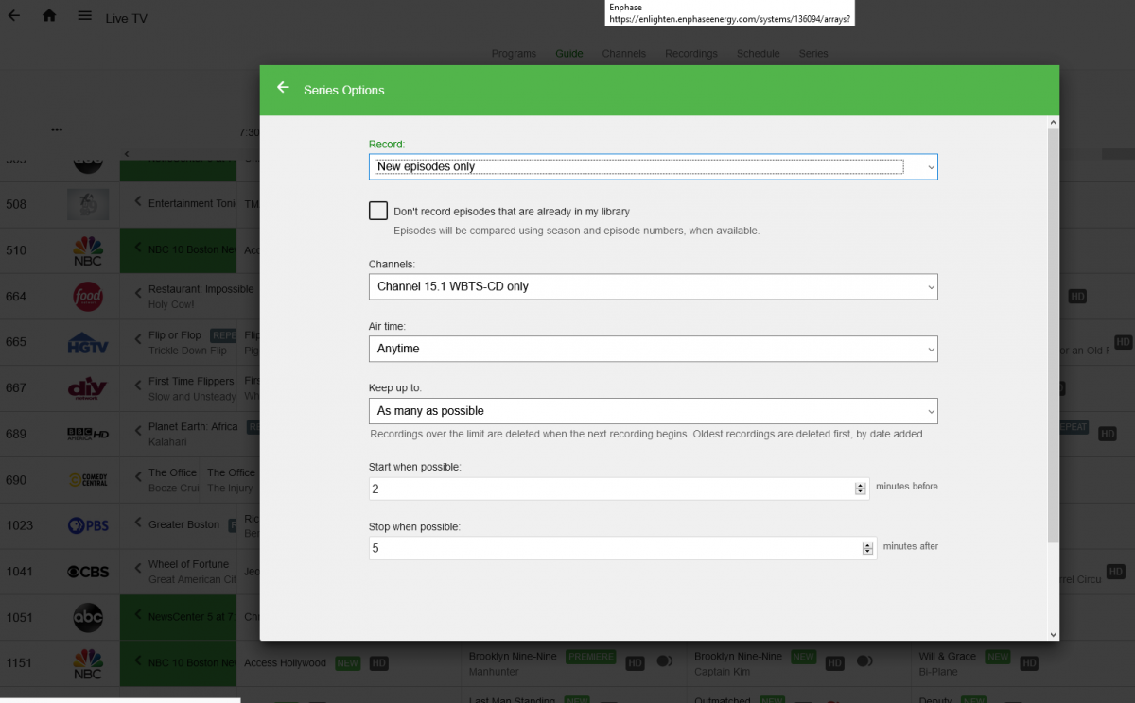Open the NewsCenter 5 entry on channel 1051
The width and height of the screenshot is (1135, 703).
point(179,617)
